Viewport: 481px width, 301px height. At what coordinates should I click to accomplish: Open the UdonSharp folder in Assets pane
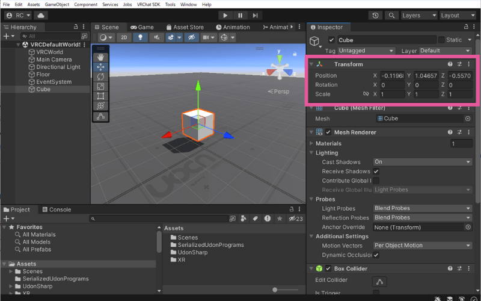pos(189,252)
